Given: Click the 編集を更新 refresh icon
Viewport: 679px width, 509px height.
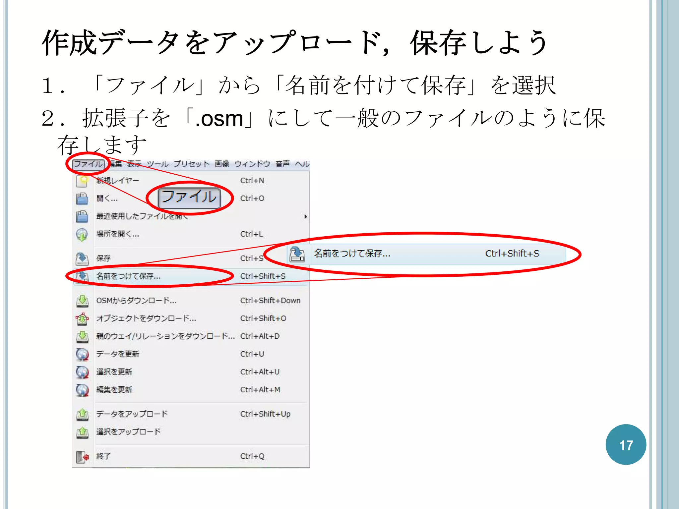Looking at the screenshot, I should [82, 390].
